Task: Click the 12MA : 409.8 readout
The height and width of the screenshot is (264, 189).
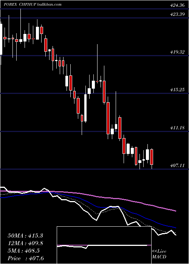Action: click(25, 243)
